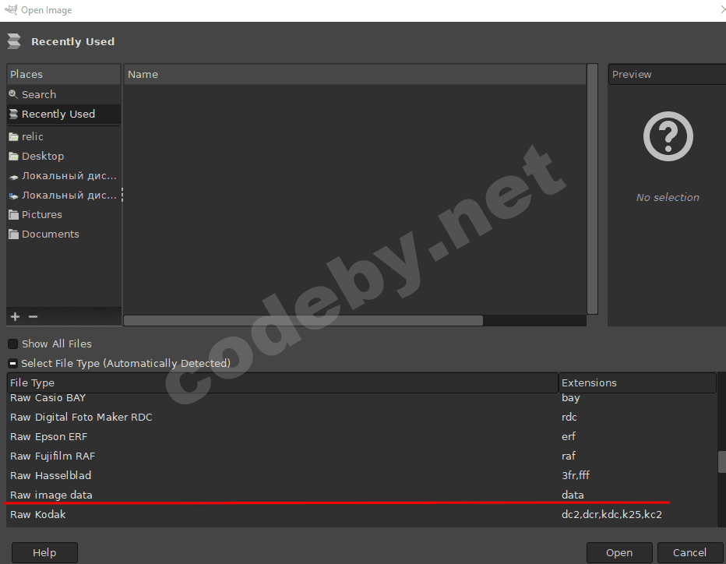Open the Pictures place
Image resolution: width=726 pixels, height=564 pixels.
click(x=64, y=215)
